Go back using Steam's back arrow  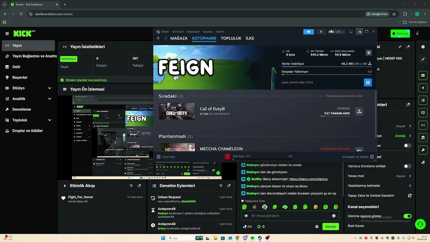click(x=159, y=38)
